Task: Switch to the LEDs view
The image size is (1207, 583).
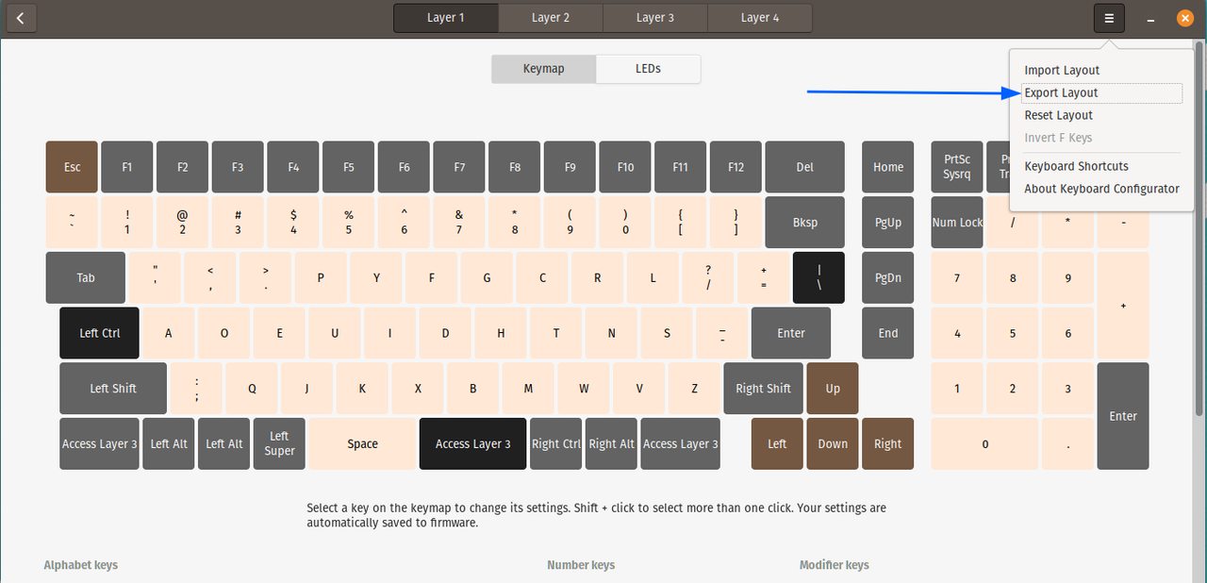Action: pos(648,68)
